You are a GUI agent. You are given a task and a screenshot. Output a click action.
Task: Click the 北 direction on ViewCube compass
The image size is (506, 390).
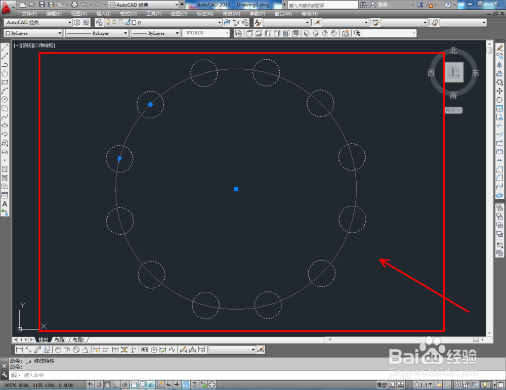click(x=453, y=51)
